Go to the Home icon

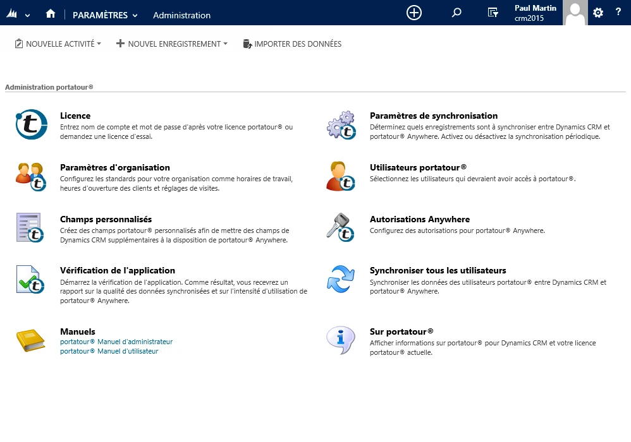(x=51, y=14)
